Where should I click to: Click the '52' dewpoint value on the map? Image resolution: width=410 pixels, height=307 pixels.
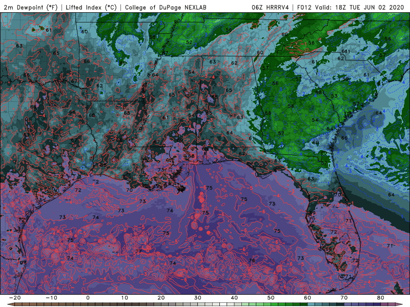click(189, 42)
